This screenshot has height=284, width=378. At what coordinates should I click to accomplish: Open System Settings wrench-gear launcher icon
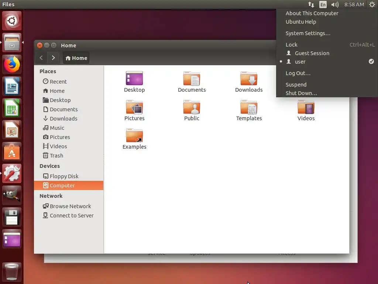point(12,173)
